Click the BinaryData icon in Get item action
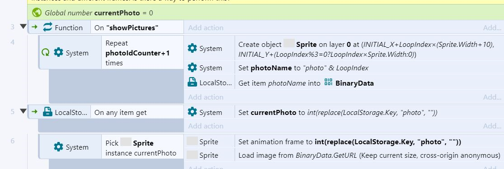The width and height of the screenshot is (504, 169). pos(328,82)
